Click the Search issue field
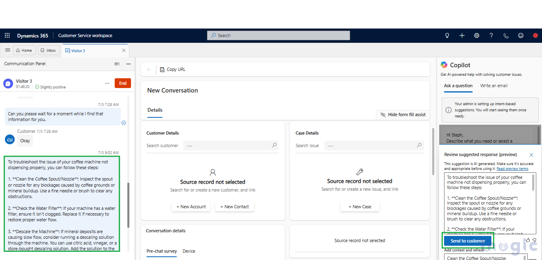Screen dimensions: 542x260 tap(374, 145)
